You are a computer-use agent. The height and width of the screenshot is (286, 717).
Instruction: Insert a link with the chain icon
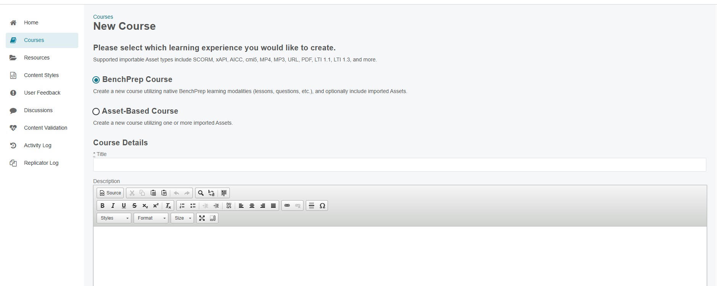coord(287,206)
